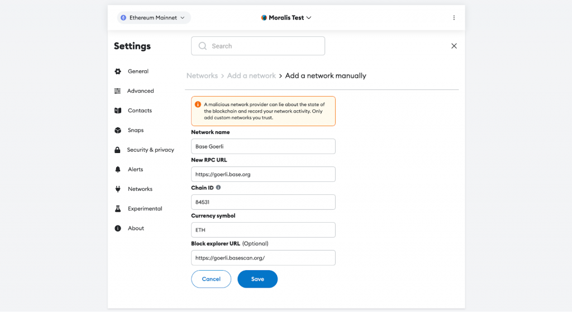
Task: Click the Cancel button
Action: (x=211, y=279)
